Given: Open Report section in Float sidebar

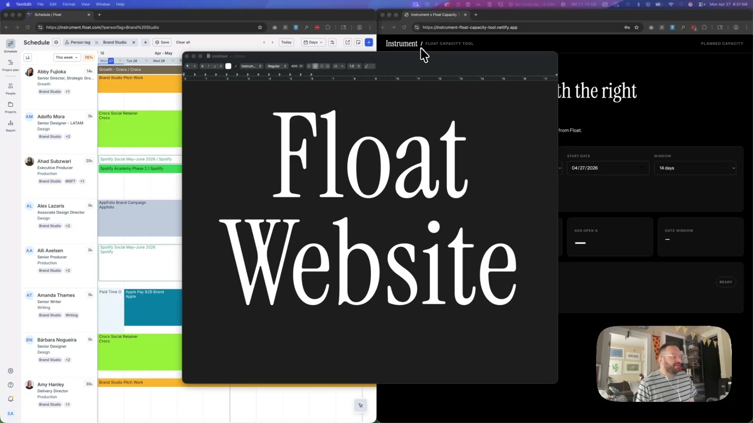Looking at the screenshot, I should pyautogui.click(x=10, y=125).
